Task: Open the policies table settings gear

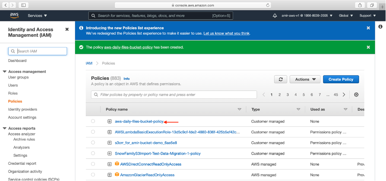Action: (x=356, y=95)
